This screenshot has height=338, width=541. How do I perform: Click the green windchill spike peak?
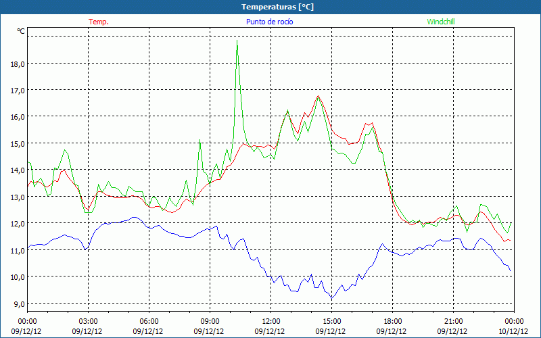pyautogui.click(x=237, y=41)
